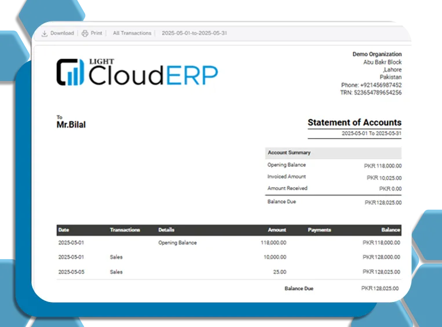Select the Abu Bakr Block address line

click(x=382, y=62)
